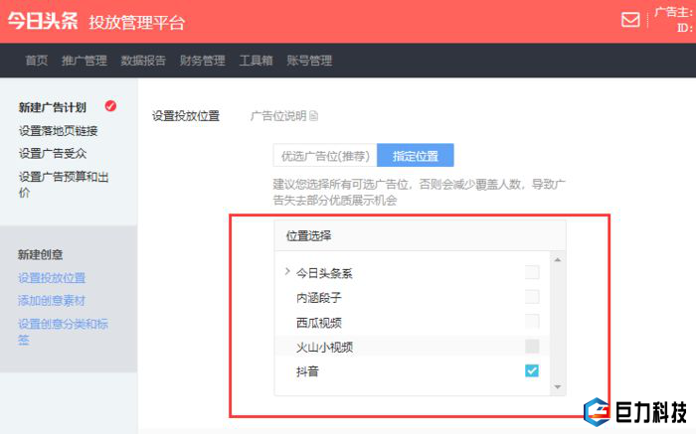Open 数据报告 menu

click(143, 61)
